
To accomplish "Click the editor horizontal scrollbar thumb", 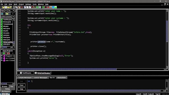I will [x=68, y=69].
